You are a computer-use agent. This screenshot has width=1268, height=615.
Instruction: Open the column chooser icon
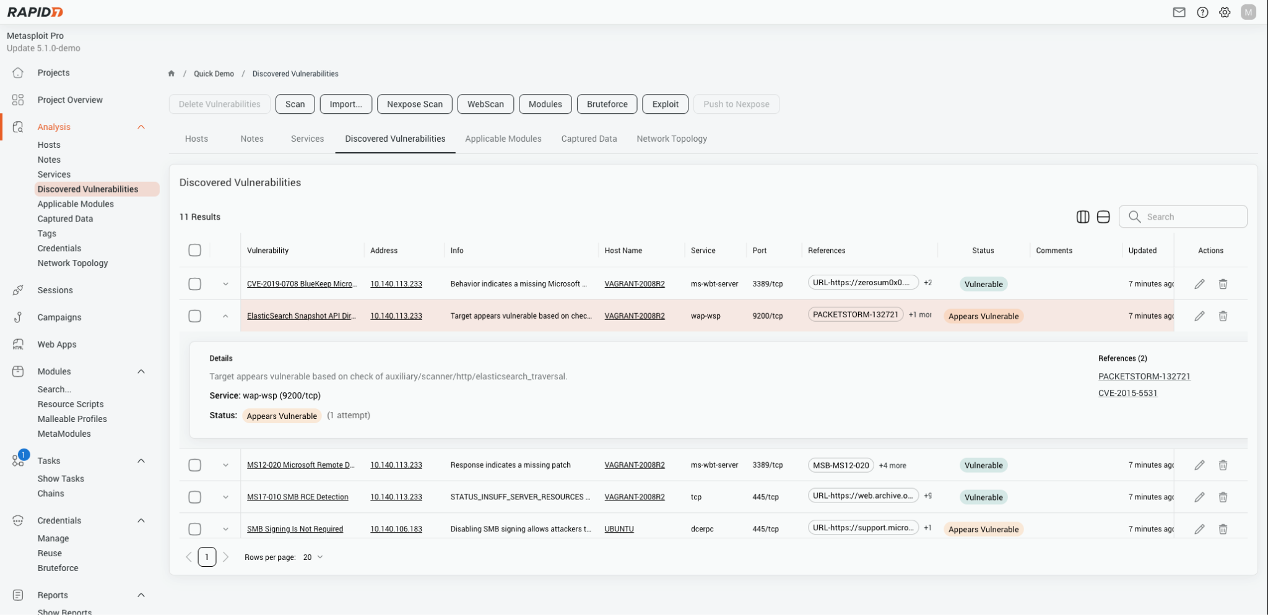[x=1083, y=217]
